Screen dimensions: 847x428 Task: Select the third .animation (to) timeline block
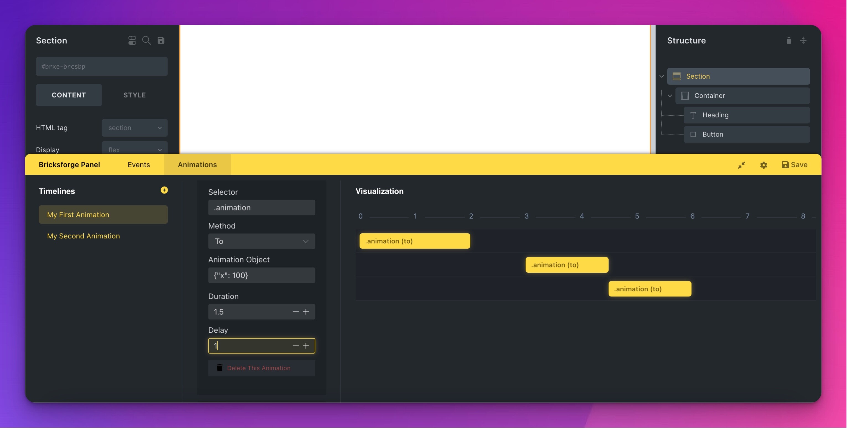[x=650, y=289]
